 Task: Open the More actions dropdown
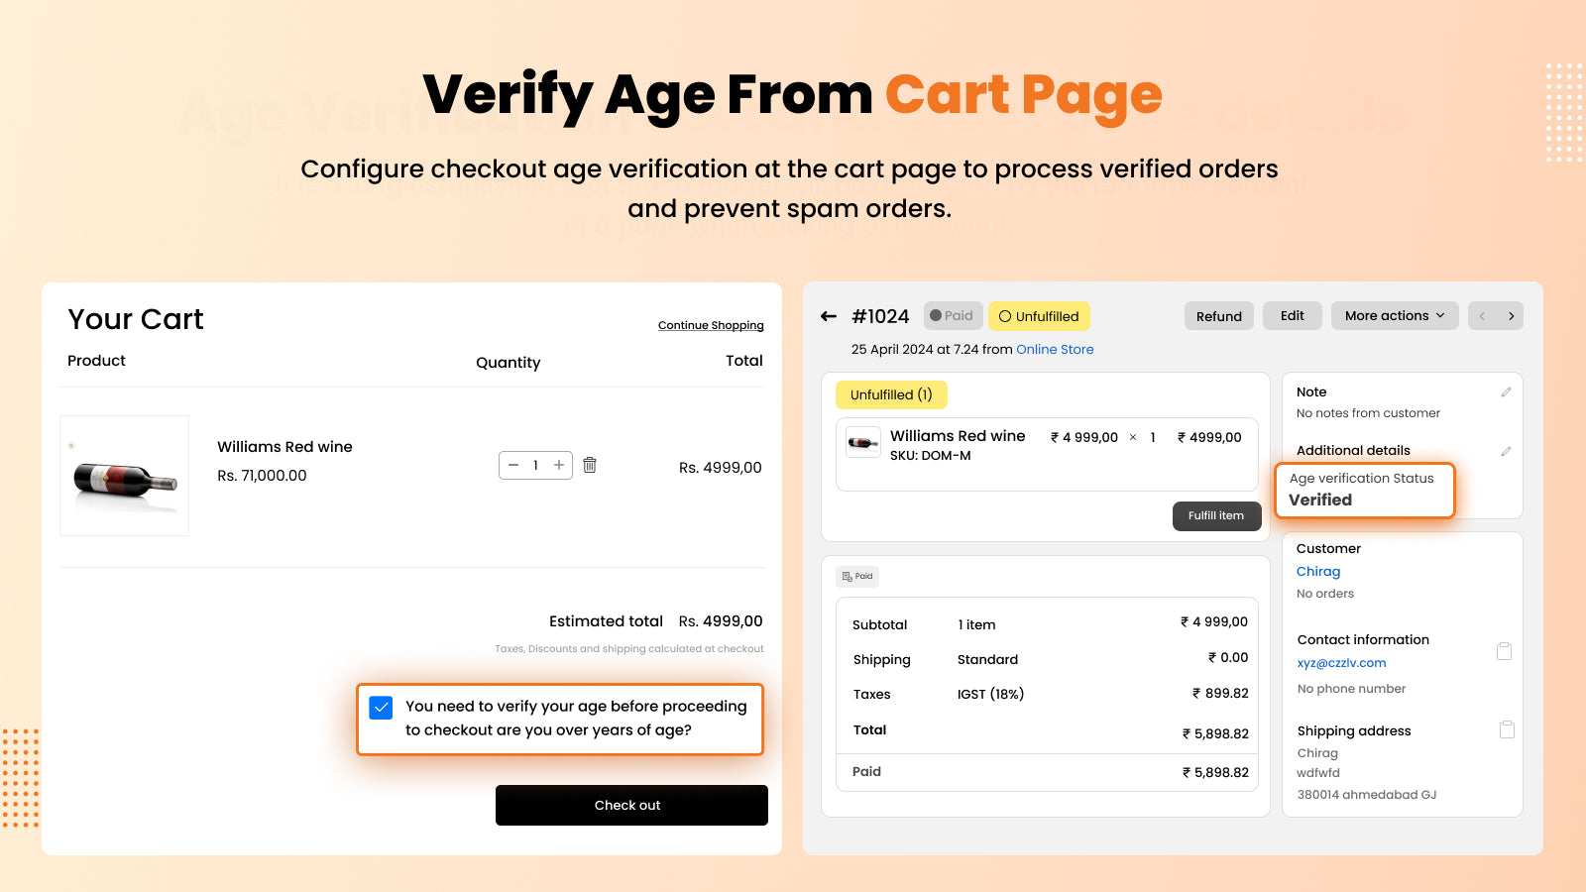coord(1394,315)
